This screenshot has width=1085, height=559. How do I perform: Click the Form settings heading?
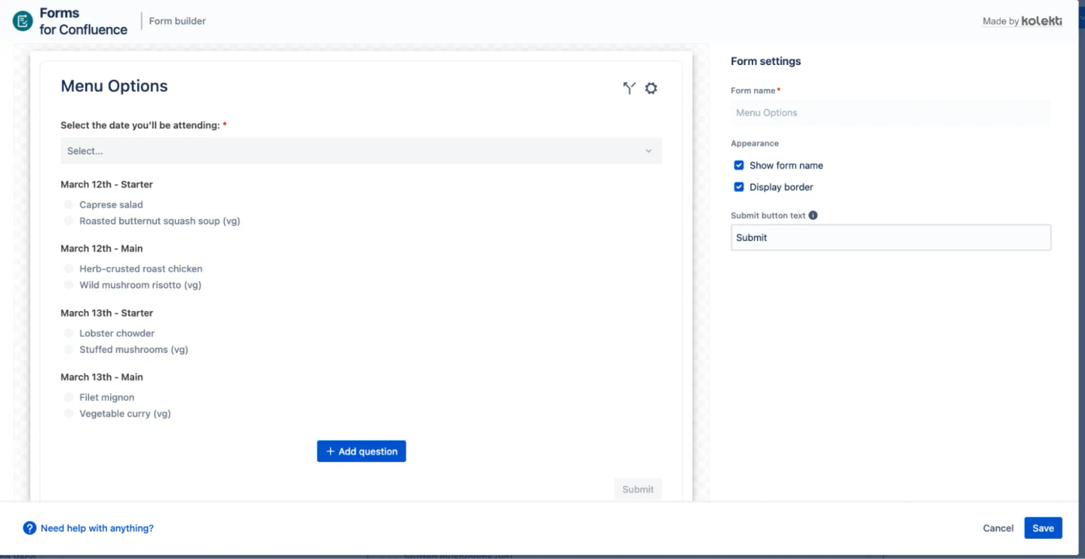click(766, 61)
